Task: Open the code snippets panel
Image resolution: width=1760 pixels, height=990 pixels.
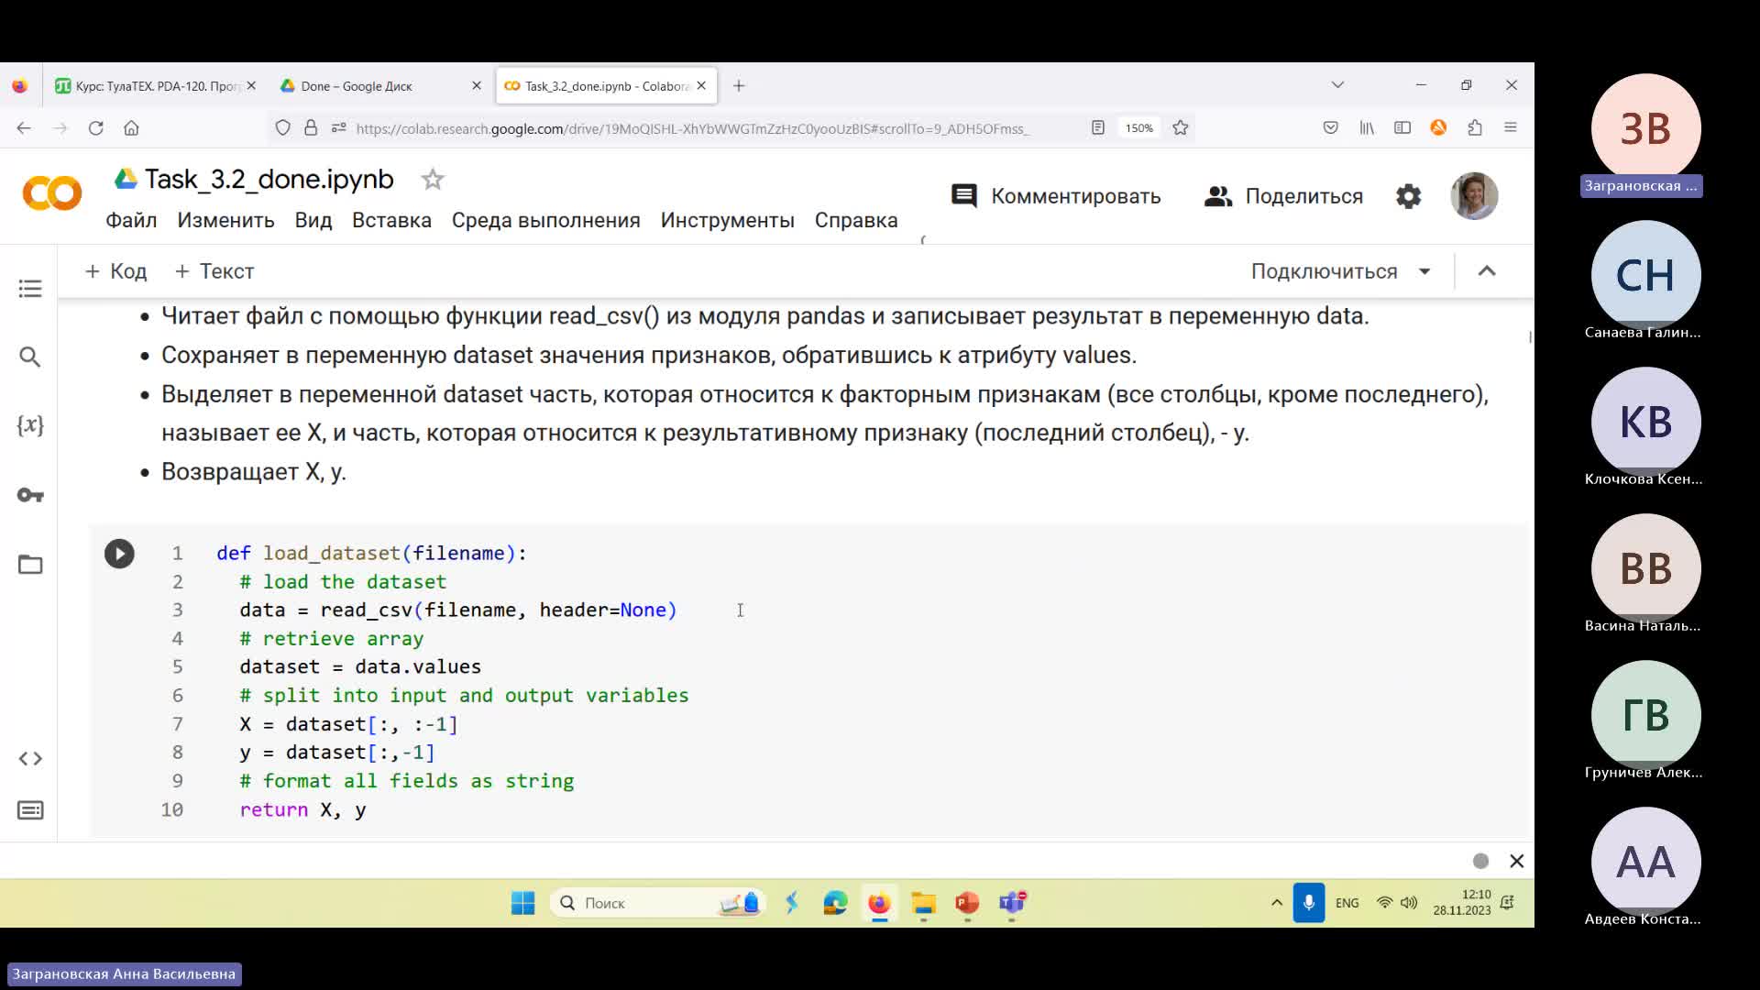Action: (x=30, y=759)
